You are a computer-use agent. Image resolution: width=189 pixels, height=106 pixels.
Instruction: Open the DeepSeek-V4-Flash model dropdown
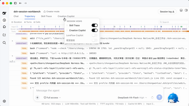(132, 97)
